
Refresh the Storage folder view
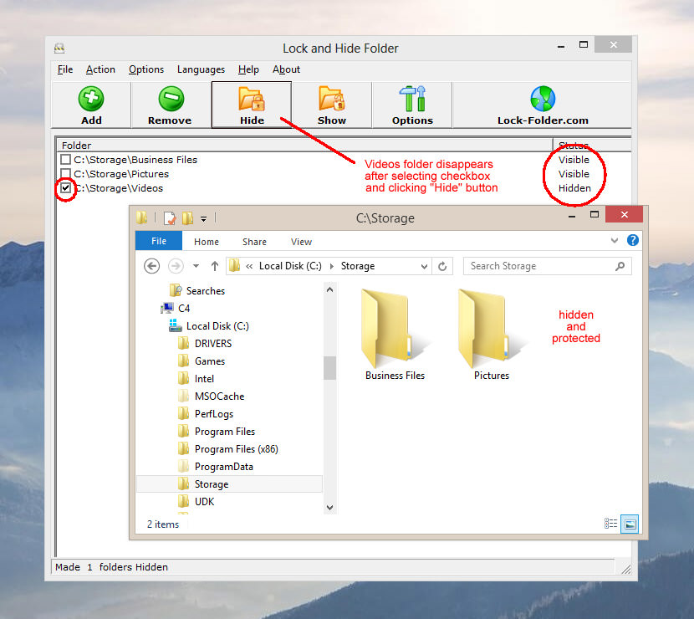coord(443,265)
